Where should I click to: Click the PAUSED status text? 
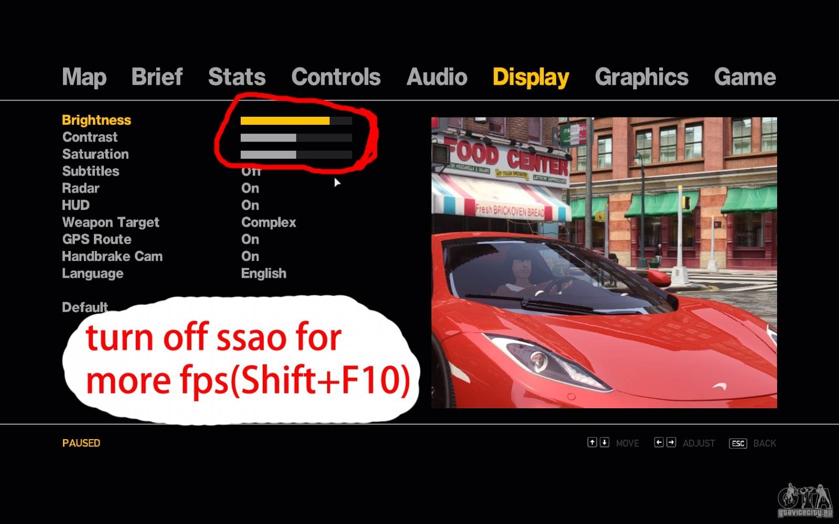tap(81, 443)
